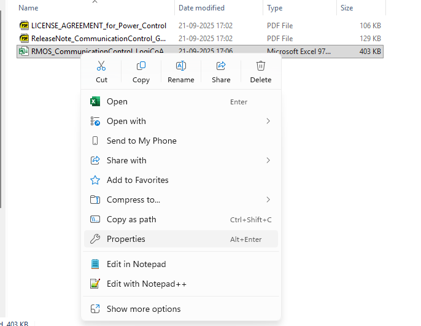Open file Properties
The width and height of the screenshot is (421, 326).
pos(126,239)
